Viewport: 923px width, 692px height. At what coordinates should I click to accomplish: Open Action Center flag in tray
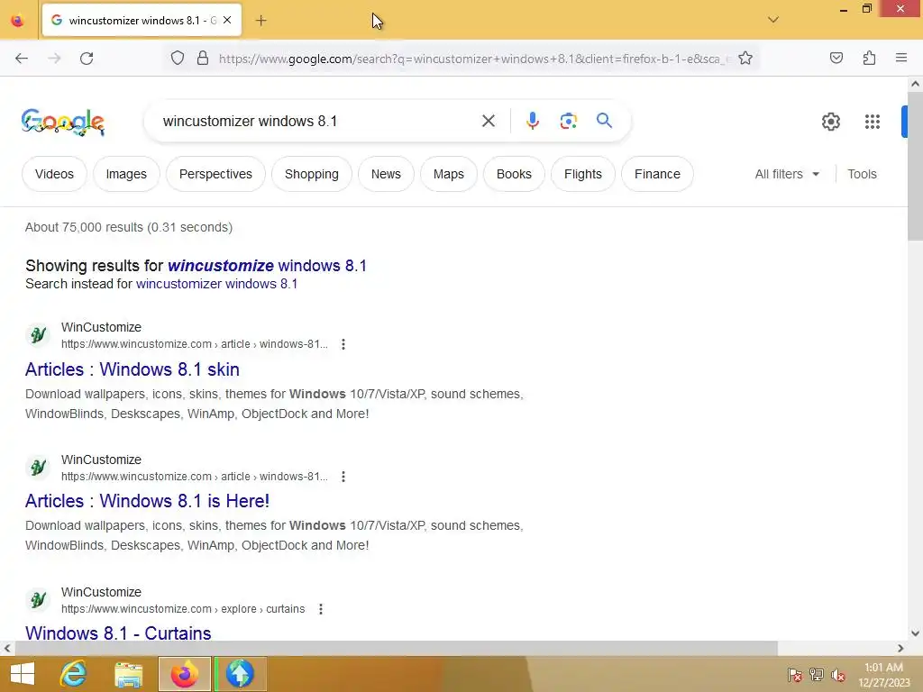pyautogui.click(x=795, y=675)
